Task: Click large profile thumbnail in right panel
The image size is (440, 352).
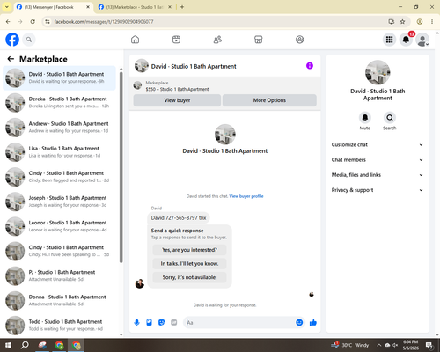Action: tap(378, 72)
